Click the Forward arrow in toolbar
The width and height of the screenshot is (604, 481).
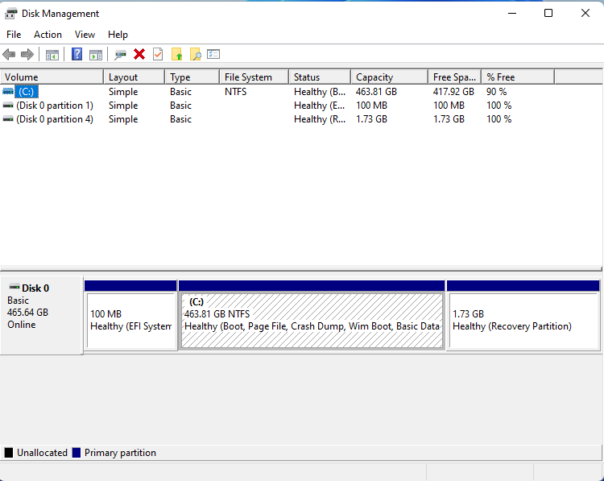click(27, 54)
